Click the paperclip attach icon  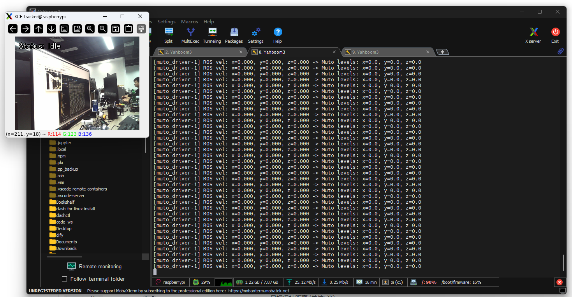[x=561, y=51]
